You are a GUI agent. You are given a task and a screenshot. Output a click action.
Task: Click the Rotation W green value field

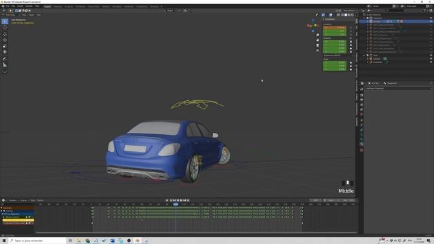point(334,41)
